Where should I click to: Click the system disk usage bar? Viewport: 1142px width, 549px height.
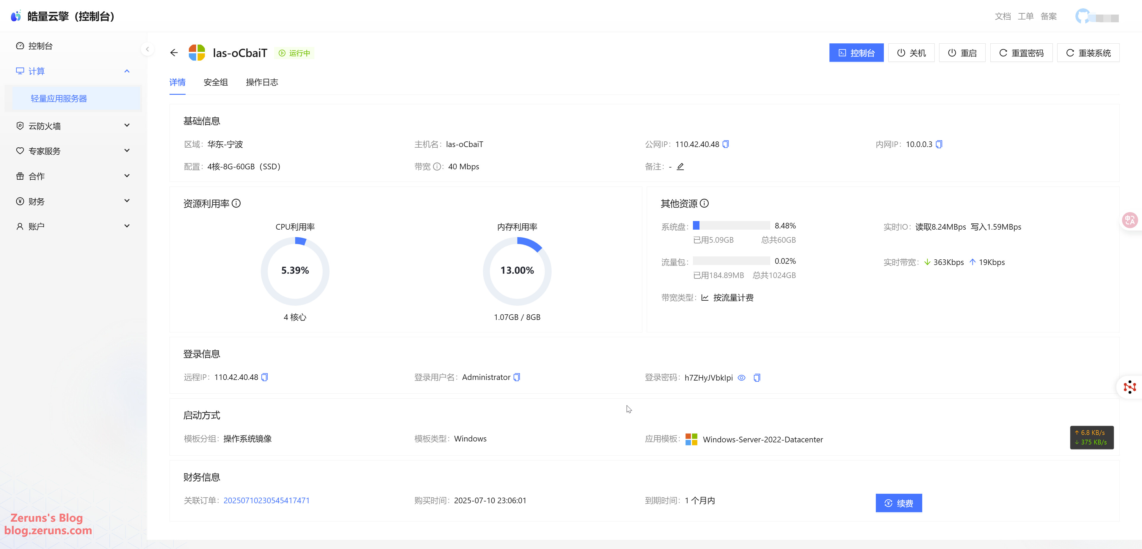point(731,226)
